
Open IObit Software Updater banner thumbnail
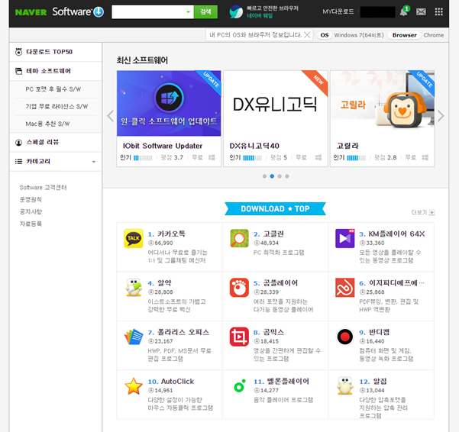pos(169,103)
